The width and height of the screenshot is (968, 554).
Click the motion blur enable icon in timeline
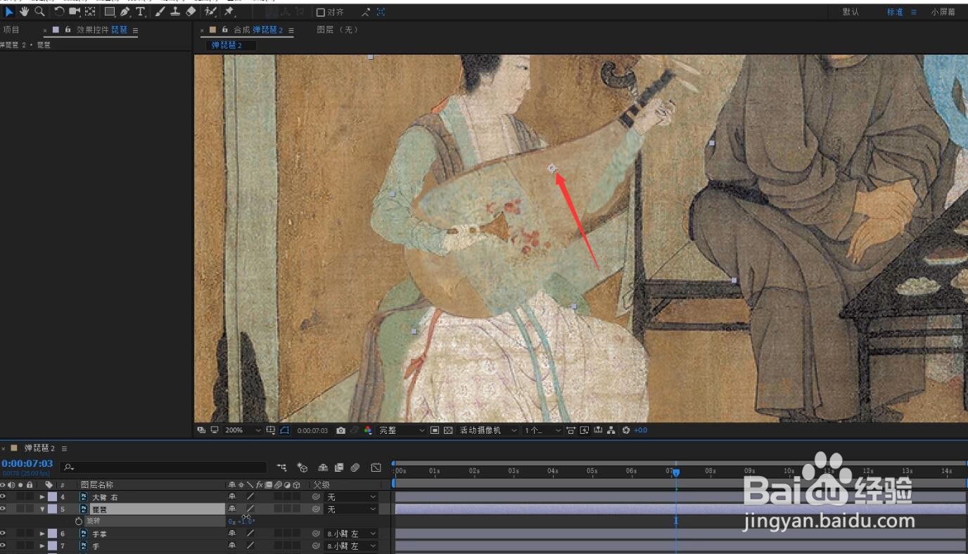(356, 467)
